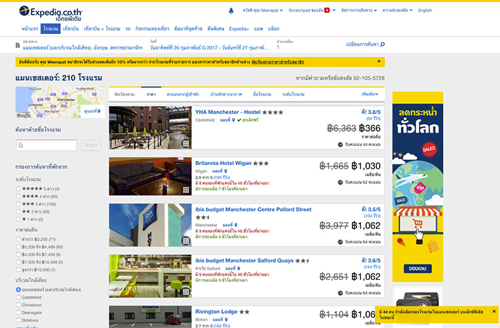The image size is (500, 328).
Task: Check the ฿4,500 to ฿7,499 price filter
Action: pos(18,255)
